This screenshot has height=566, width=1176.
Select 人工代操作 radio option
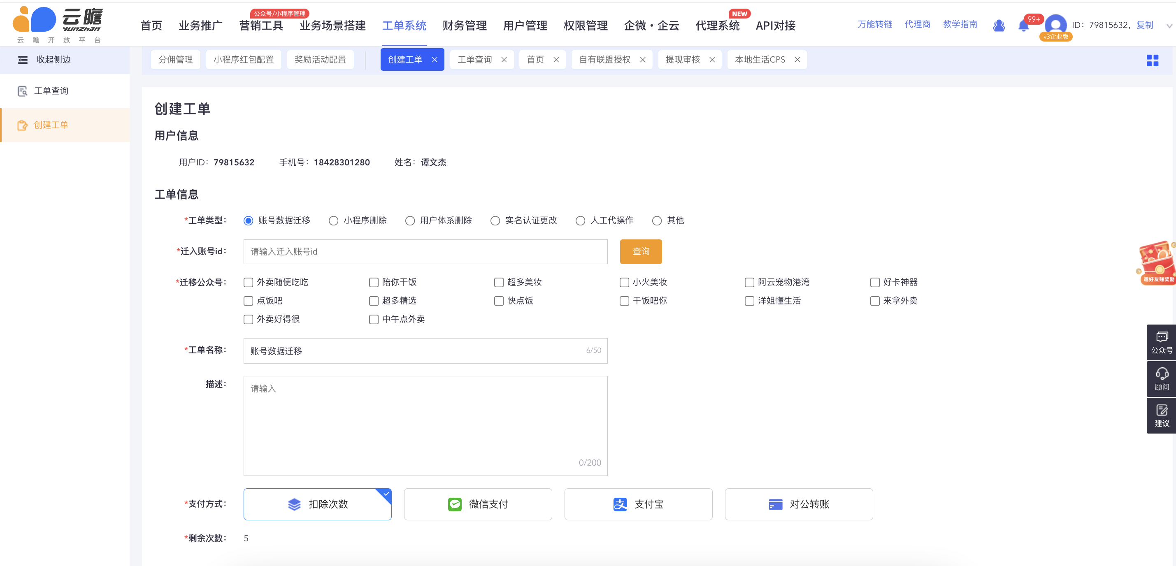pyautogui.click(x=580, y=221)
